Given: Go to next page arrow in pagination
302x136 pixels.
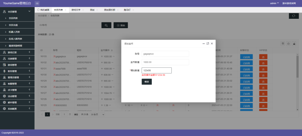Looking at the screenshot, I should [53, 114].
